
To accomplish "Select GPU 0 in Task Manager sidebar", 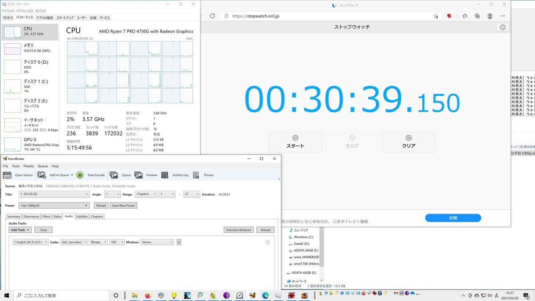I will 30,144.
